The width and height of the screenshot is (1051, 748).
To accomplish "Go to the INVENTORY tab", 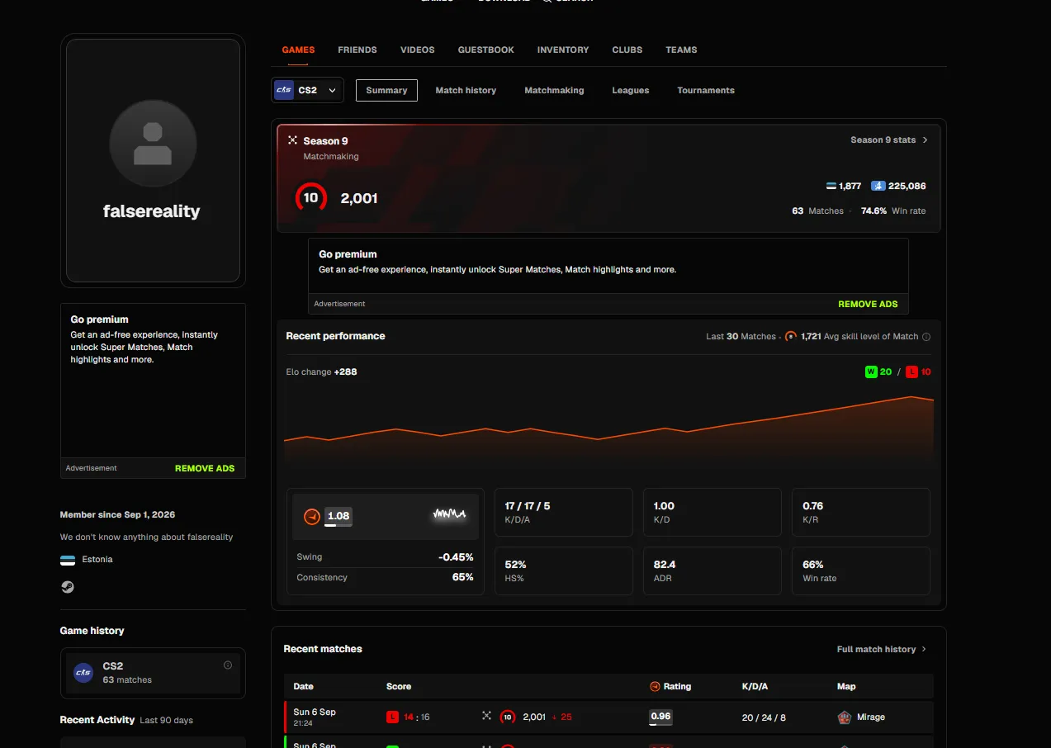I will point(563,50).
